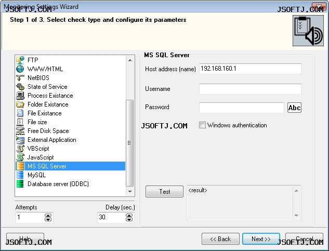This screenshot has width=329, height=251.
Task: Pick NetBIOS from the list
Action: (x=38, y=78)
